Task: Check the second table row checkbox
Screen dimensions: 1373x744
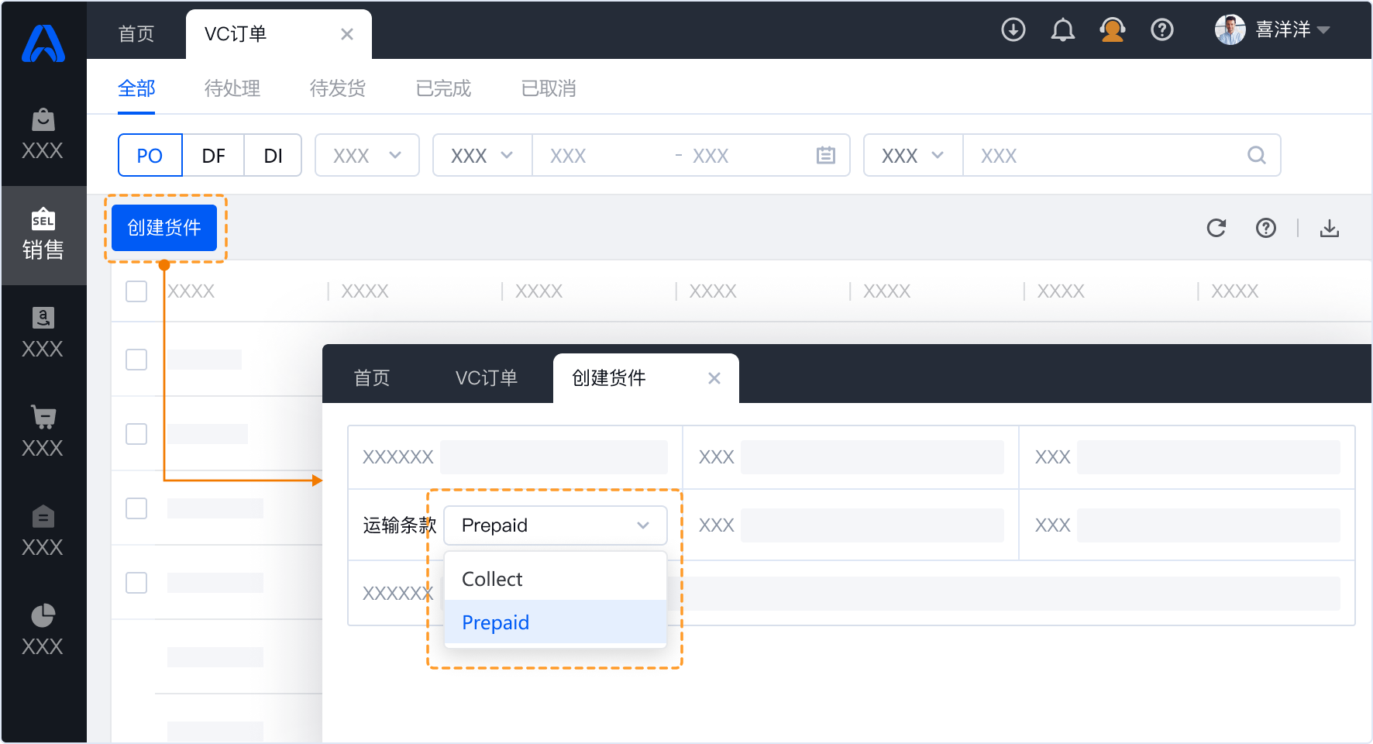Action: (x=136, y=434)
